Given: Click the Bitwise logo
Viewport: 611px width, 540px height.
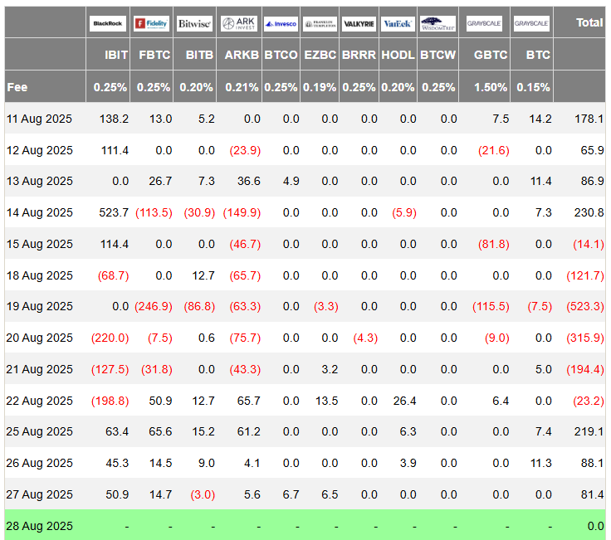Looking at the screenshot, I should 194,23.
